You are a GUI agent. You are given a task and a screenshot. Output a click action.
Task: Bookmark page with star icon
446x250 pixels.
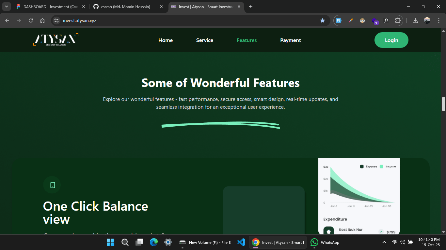tap(323, 21)
